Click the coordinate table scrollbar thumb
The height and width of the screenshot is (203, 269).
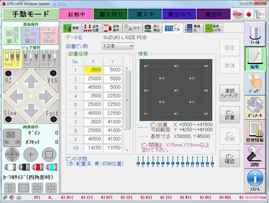click(127, 100)
